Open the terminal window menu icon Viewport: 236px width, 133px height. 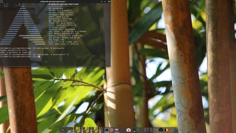coord(1,1)
